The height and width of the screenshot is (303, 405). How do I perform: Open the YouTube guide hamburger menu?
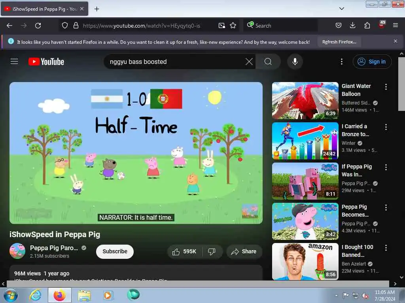pyautogui.click(x=14, y=62)
